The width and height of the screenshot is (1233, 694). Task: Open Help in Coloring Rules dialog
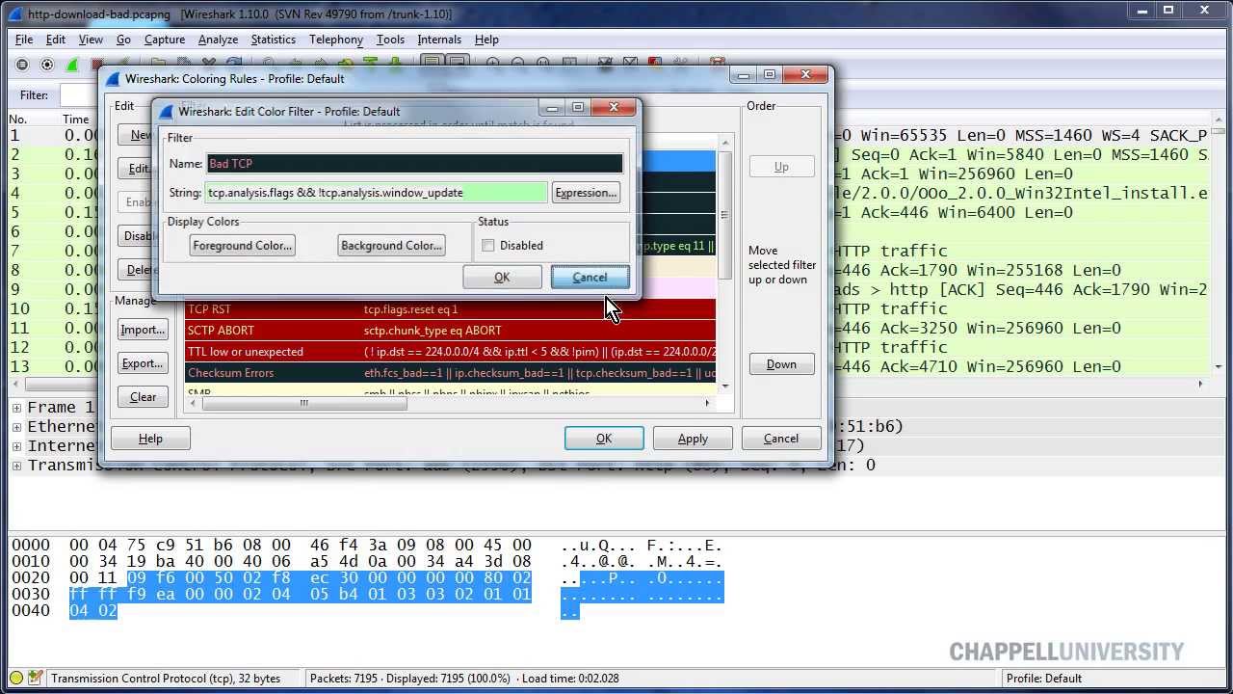click(150, 439)
